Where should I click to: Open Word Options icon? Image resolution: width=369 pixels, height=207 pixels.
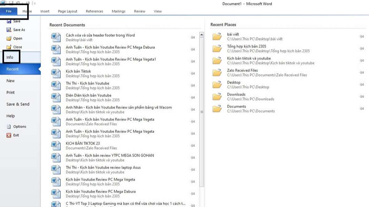click(x=9, y=126)
